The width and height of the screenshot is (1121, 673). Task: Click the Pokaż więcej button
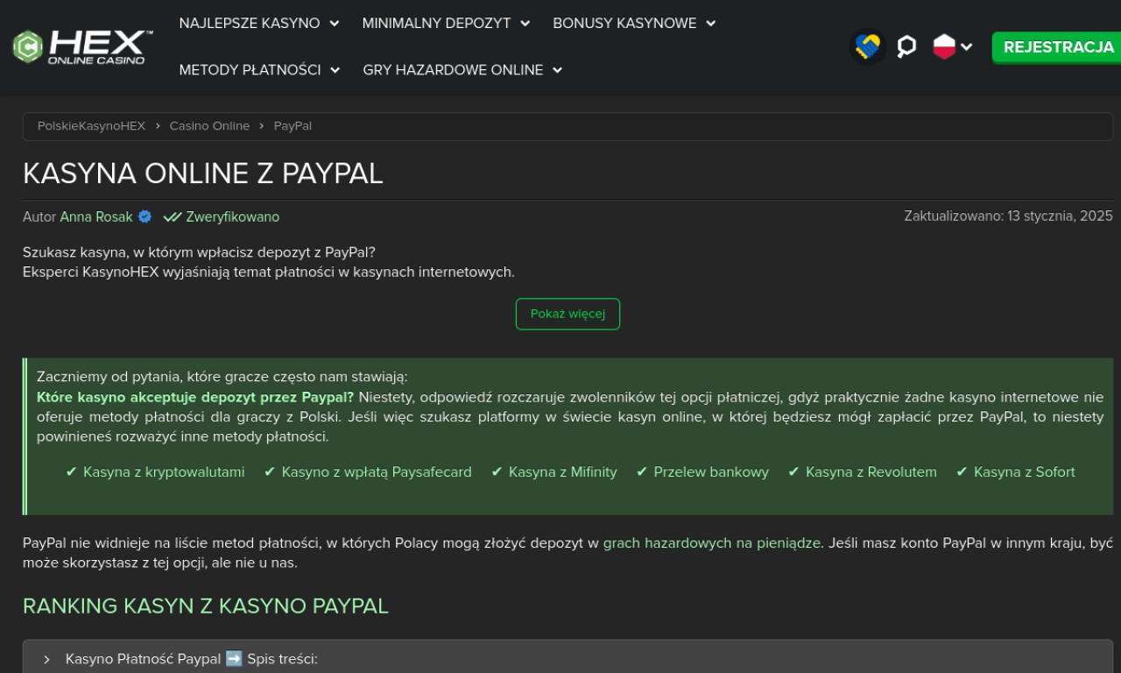(568, 314)
